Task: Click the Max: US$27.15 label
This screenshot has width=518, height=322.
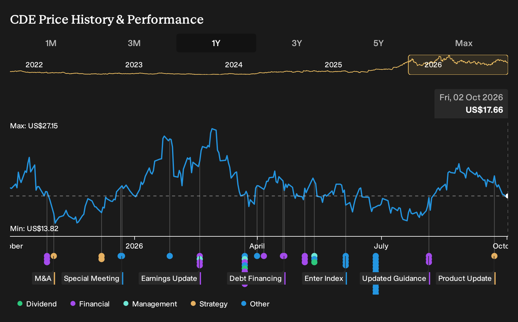Action: pyautogui.click(x=34, y=126)
